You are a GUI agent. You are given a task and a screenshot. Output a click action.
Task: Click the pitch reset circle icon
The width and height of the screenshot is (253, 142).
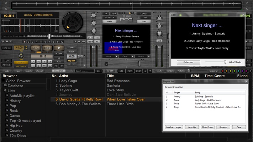[x=84, y=56]
